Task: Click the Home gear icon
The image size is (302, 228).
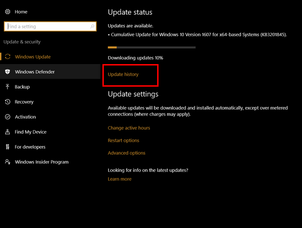Action: [x=8, y=12]
